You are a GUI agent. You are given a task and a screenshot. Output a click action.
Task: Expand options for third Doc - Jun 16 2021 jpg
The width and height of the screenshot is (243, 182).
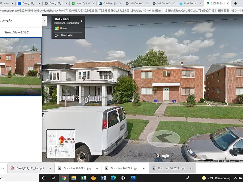coord(191,168)
